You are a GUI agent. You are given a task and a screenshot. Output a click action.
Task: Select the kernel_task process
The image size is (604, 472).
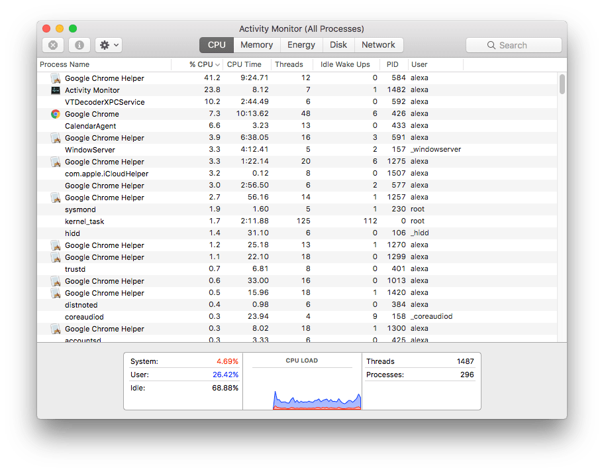pos(297,221)
